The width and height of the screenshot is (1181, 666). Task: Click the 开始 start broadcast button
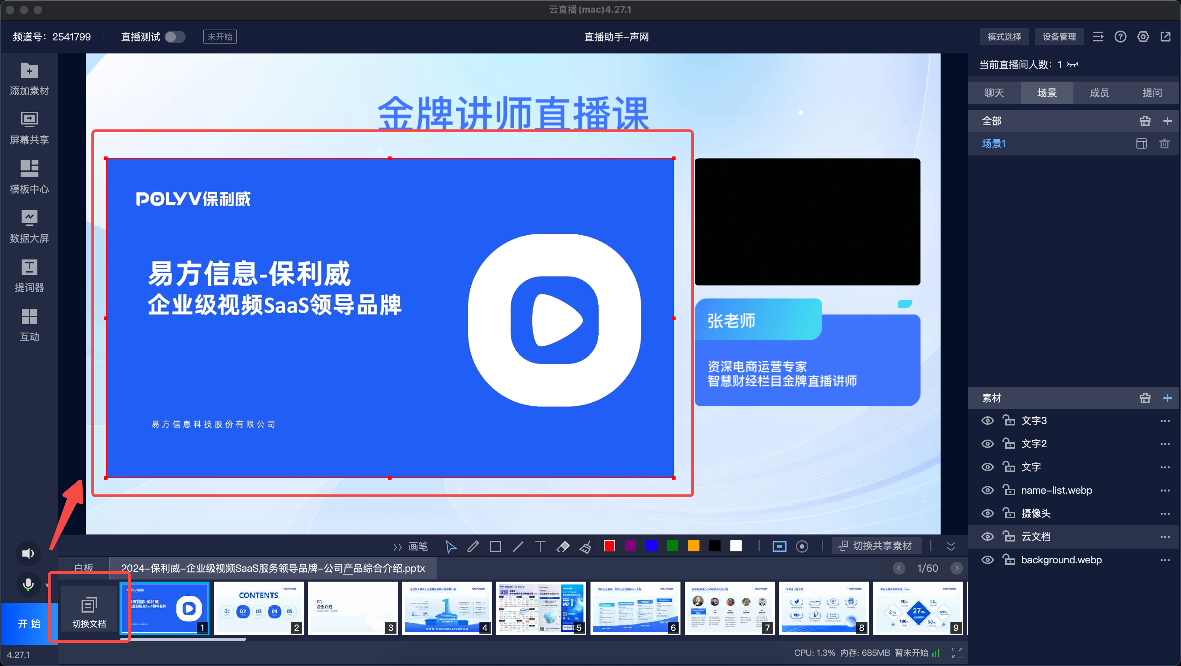(29, 623)
